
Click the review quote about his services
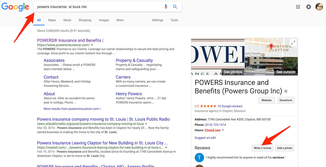245,157
